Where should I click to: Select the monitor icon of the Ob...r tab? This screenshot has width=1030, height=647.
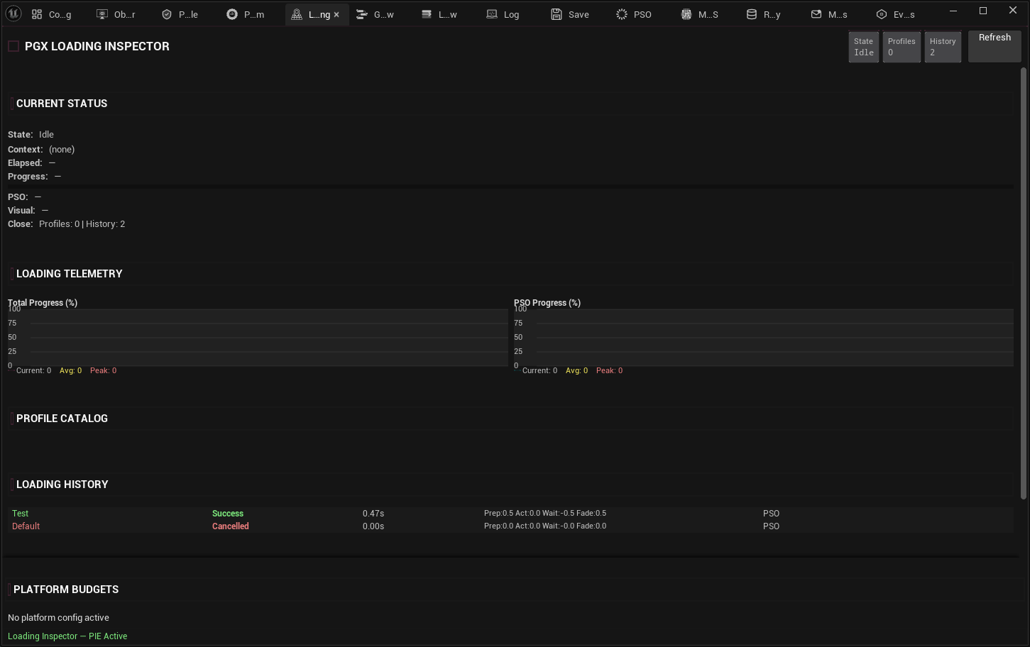click(102, 14)
